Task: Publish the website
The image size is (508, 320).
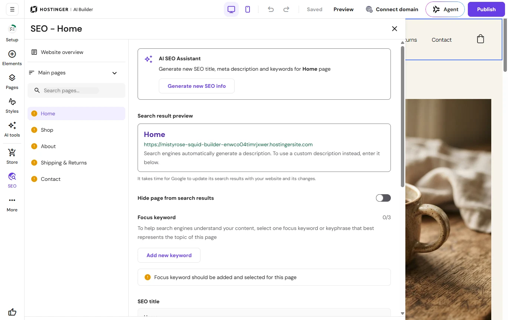Action: 486,9
